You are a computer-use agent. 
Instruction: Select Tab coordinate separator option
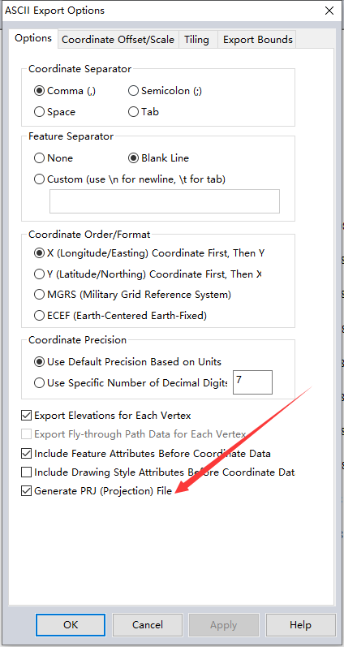point(144,112)
